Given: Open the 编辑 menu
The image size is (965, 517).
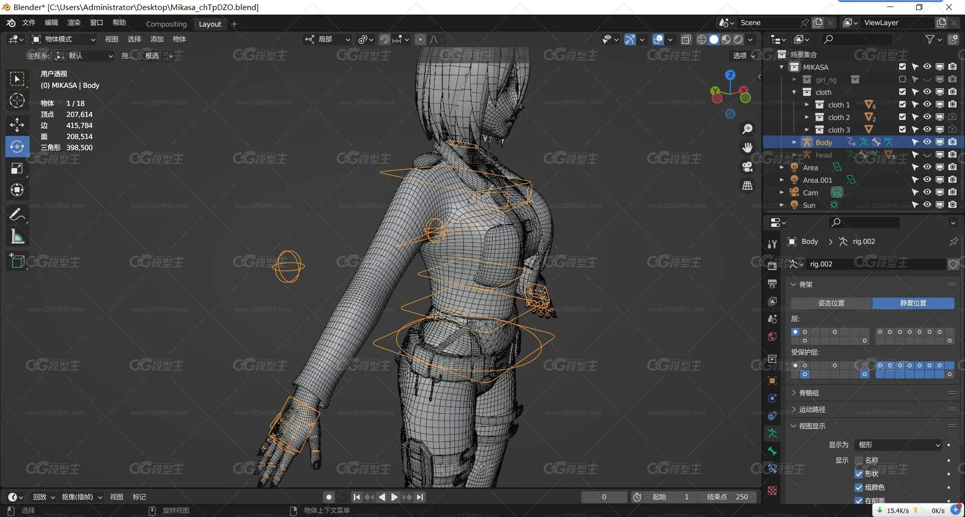Looking at the screenshot, I should 51,23.
